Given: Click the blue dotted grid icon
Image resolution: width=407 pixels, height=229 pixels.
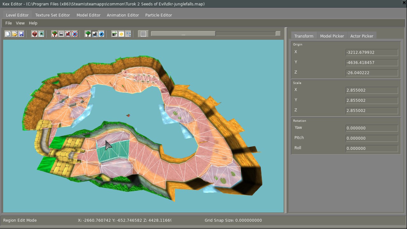Looking at the screenshot, I should (x=128, y=34).
